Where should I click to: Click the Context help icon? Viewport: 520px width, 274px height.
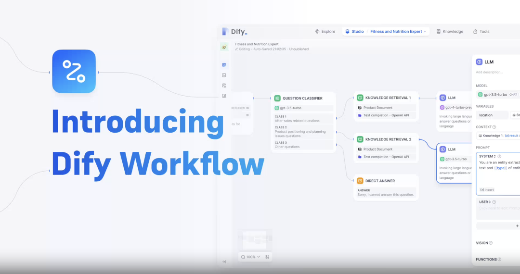(494, 127)
